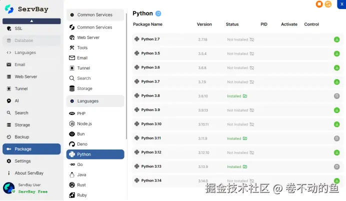The height and width of the screenshot is (201, 346).
Task: Install Python 3.7 via its download icon
Action: [x=336, y=82]
